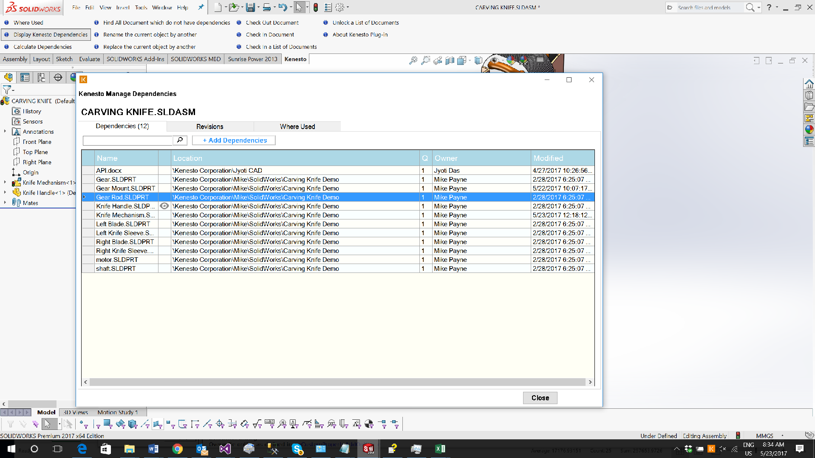Expand Mates node in feature tree

pyautogui.click(x=5, y=203)
